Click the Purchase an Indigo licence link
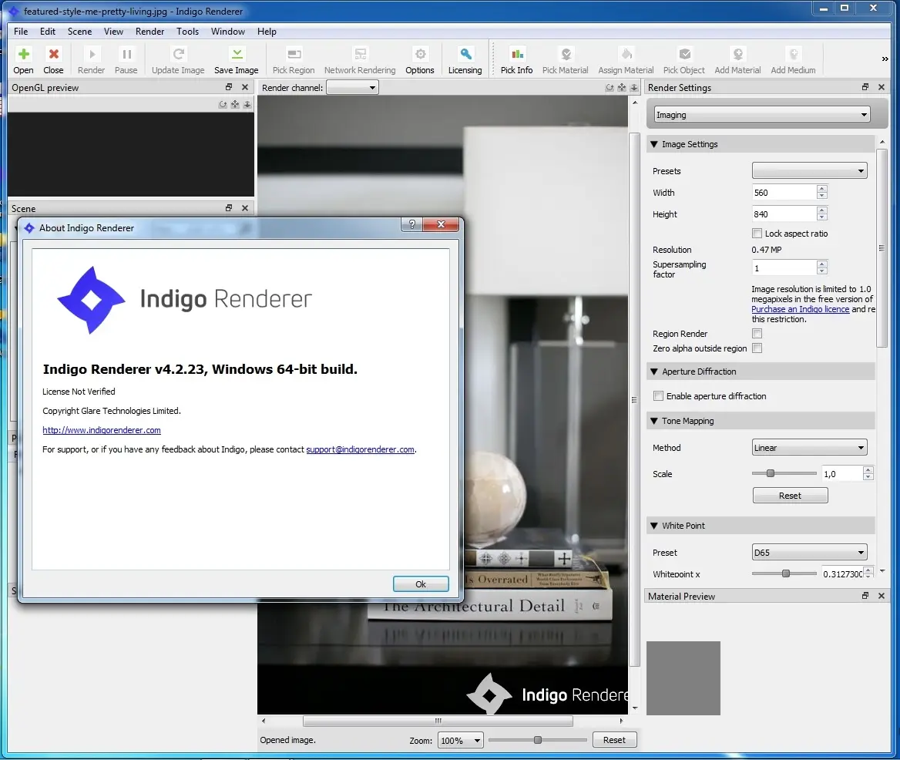Image resolution: width=900 pixels, height=760 pixels. pyautogui.click(x=800, y=309)
